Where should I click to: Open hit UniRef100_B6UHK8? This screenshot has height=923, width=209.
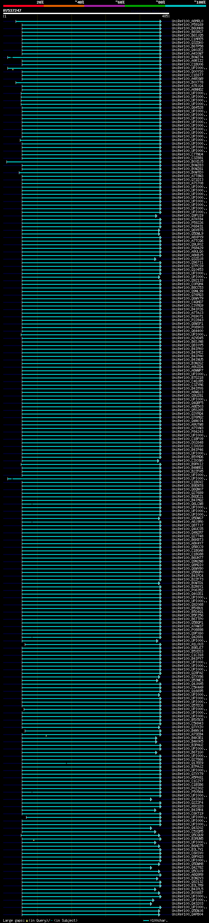pyautogui.click(x=187, y=28)
